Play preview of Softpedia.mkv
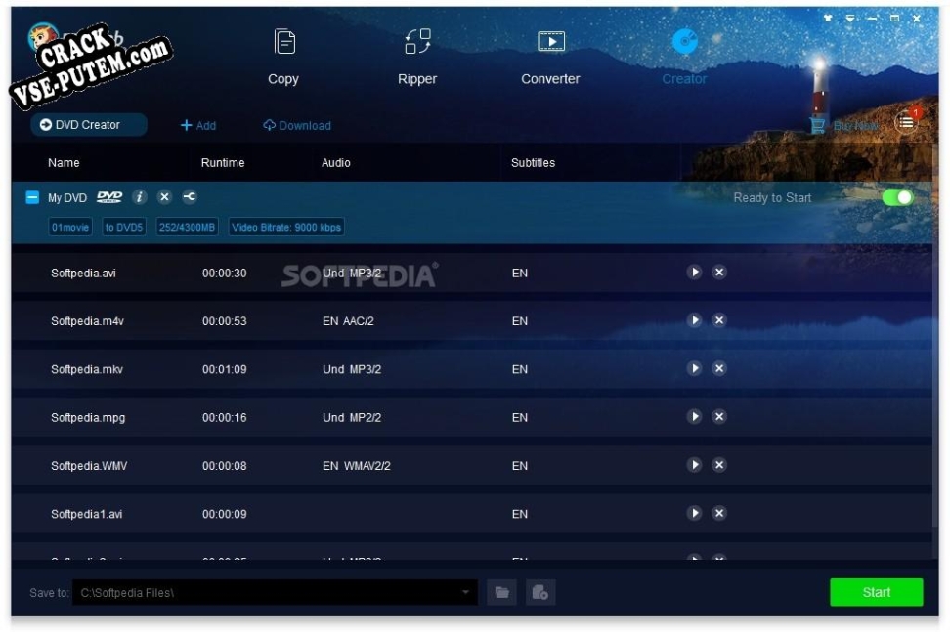Image resolution: width=950 pixels, height=632 pixels. (x=694, y=368)
